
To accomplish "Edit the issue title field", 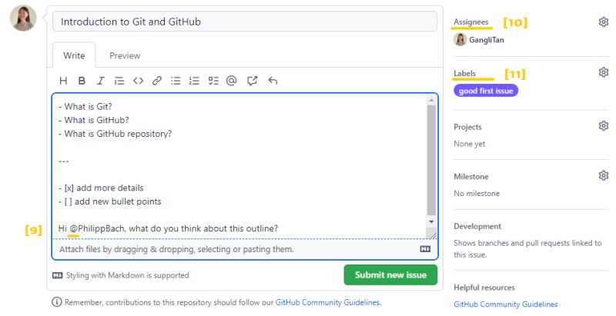I will coord(245,22).
